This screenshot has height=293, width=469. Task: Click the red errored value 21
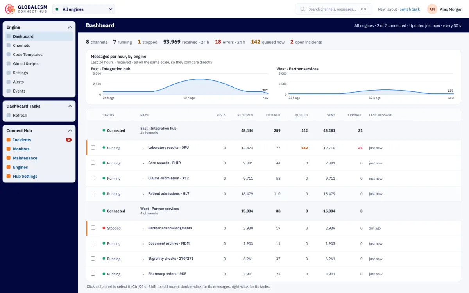pyautogui.click(x=360, y=148)
